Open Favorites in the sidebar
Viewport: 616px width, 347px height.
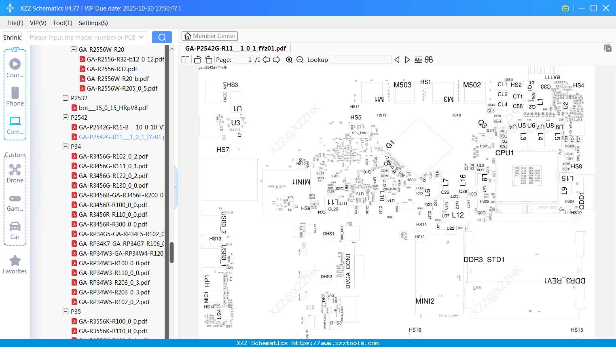tap(15, 264)
